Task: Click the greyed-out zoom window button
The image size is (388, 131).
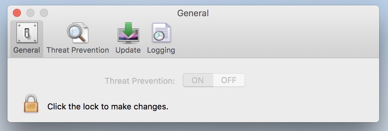Action: [x=44, y=12]
